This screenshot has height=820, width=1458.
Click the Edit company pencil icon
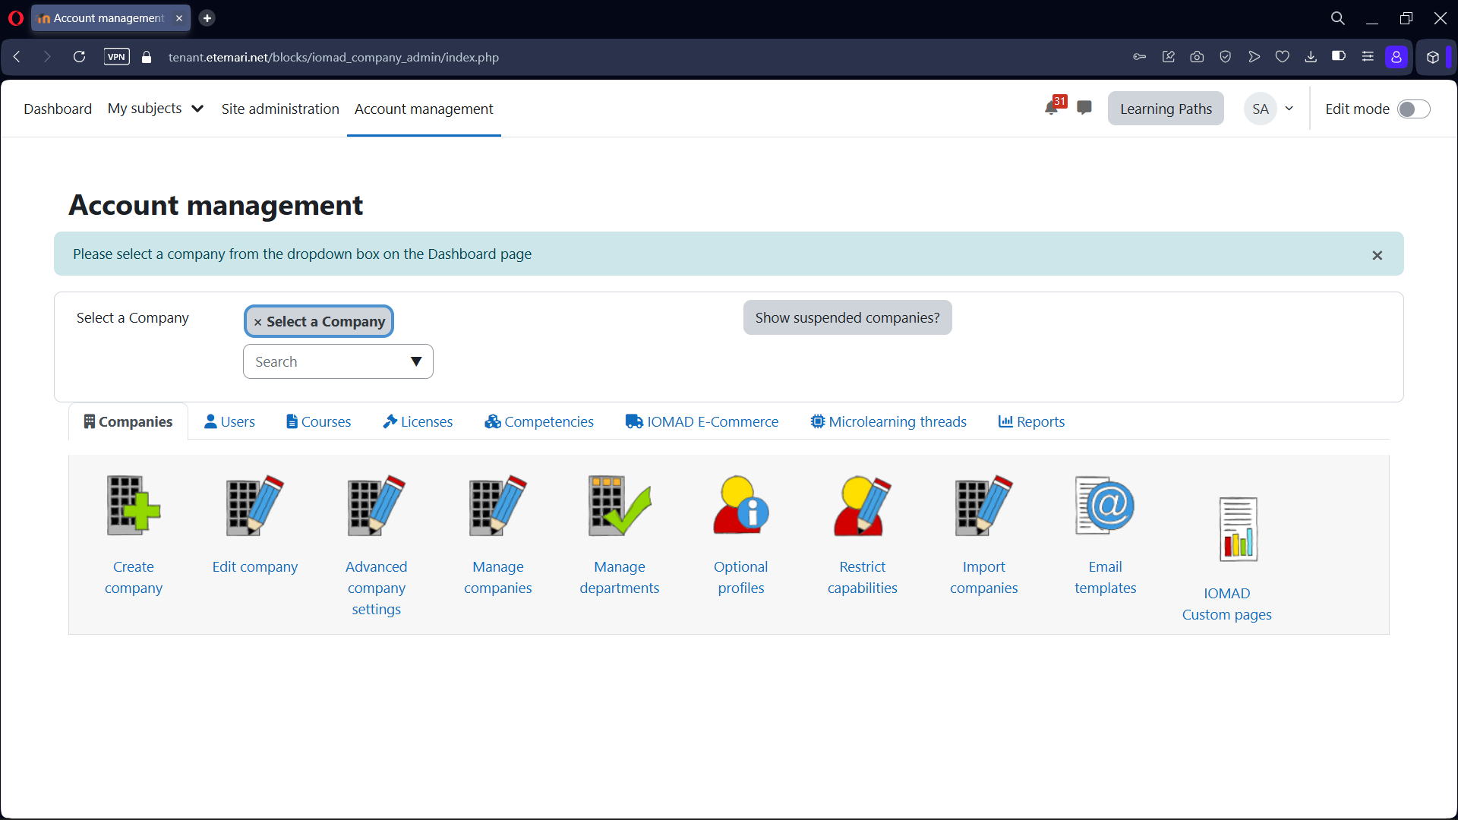click(255, 506)
